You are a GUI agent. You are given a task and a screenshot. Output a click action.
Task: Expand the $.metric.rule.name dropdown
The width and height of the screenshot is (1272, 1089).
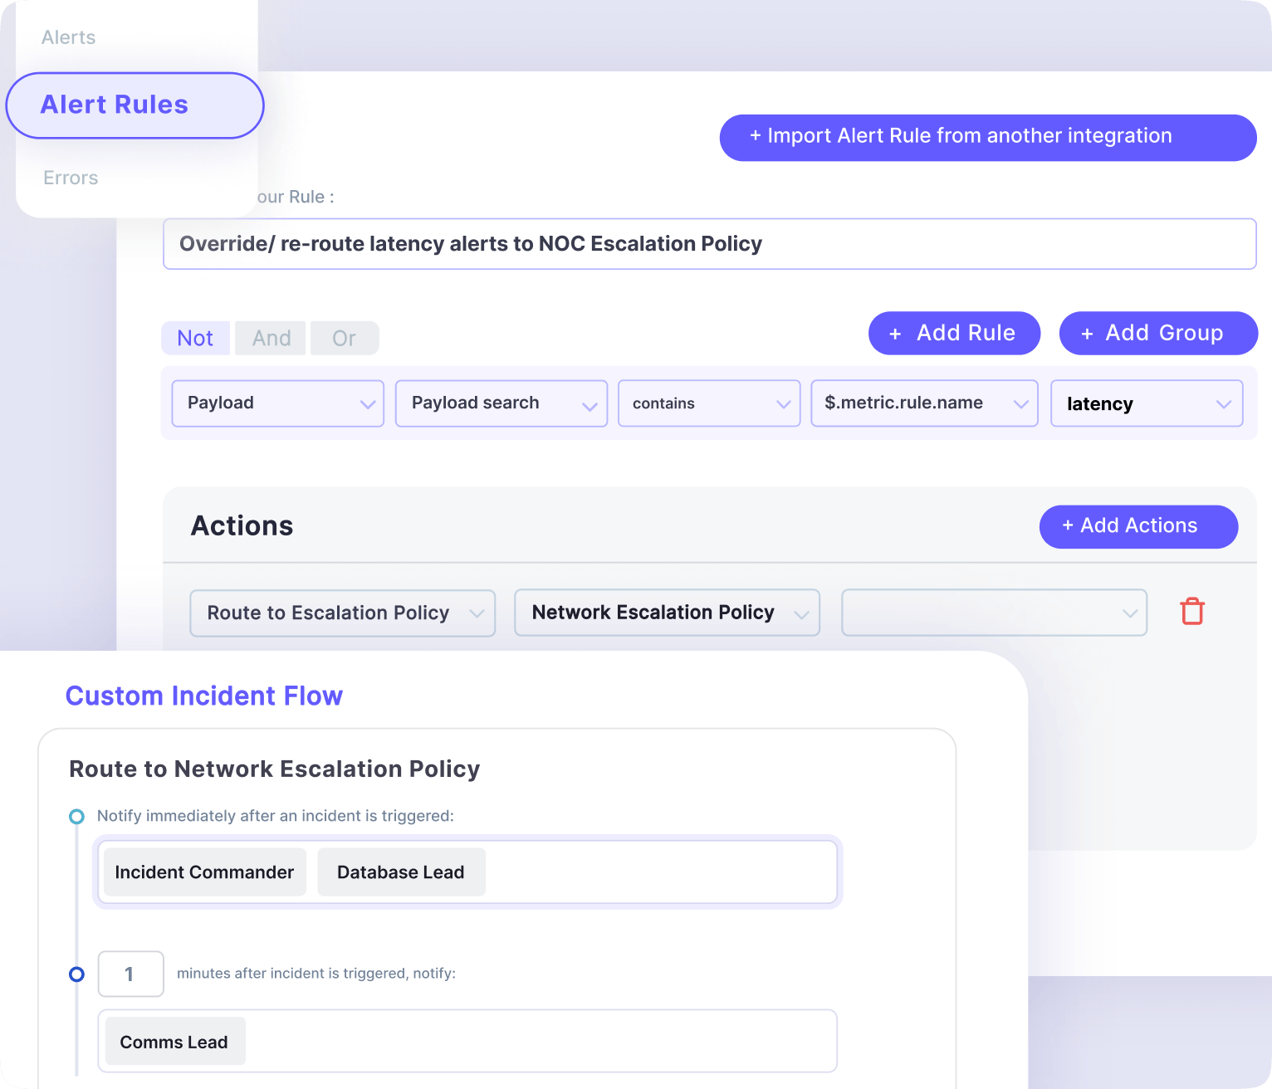coord(923,403)
